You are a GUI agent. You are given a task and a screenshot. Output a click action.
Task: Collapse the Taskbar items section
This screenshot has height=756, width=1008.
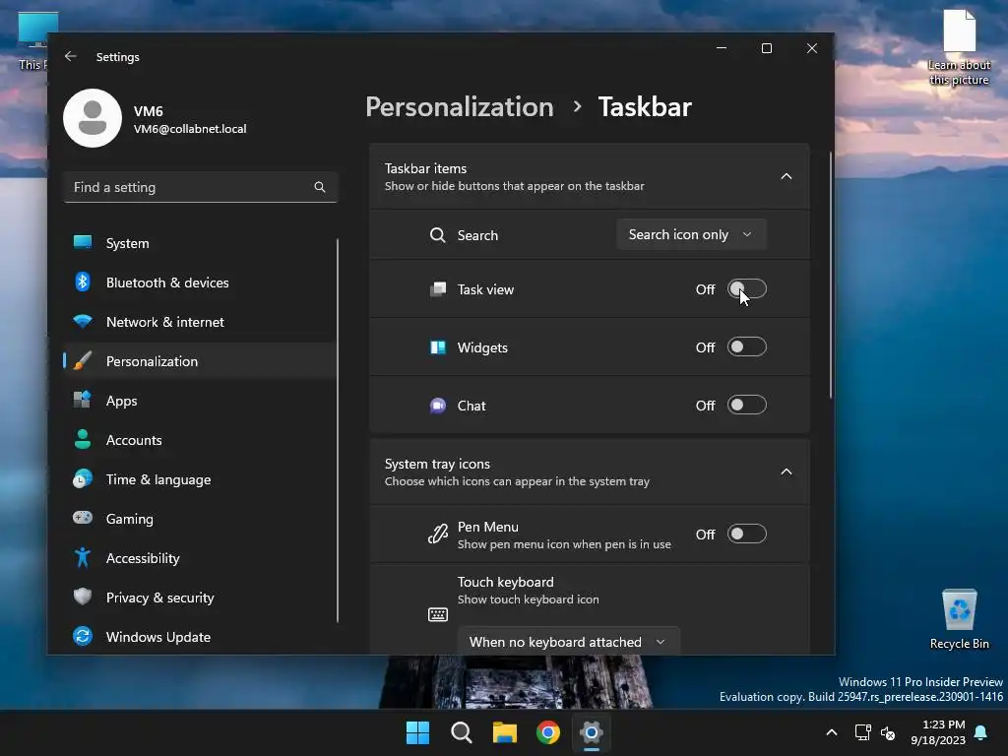(x=787, y=176)
